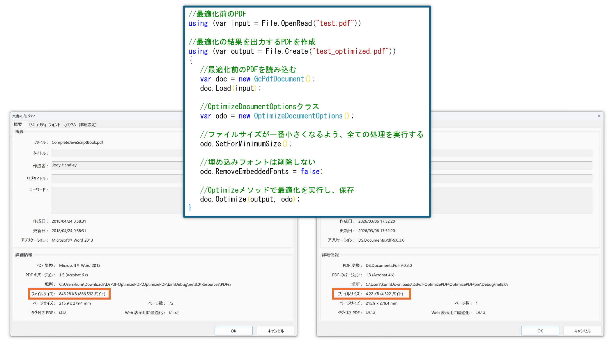Click the キーワード text area in left dialog

(117, 200)
